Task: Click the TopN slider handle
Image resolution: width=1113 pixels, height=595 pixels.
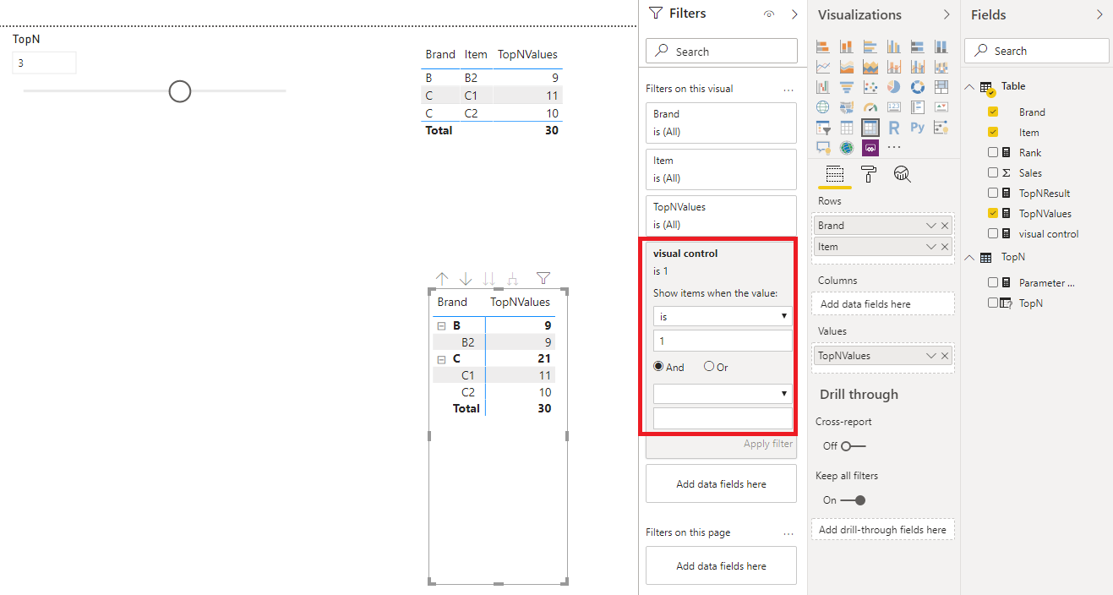Action: point(180,91)
